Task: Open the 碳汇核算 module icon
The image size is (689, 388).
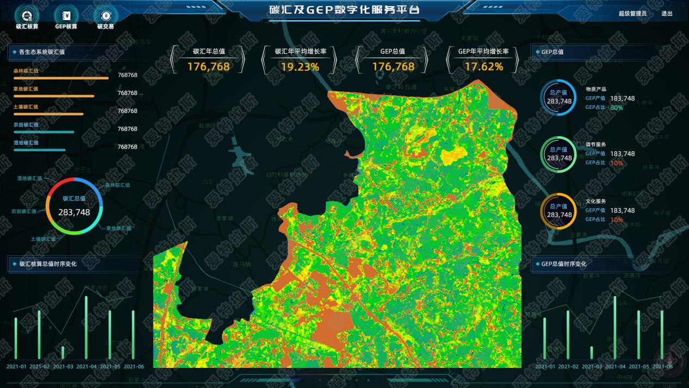Action: (x=27, y=15)
